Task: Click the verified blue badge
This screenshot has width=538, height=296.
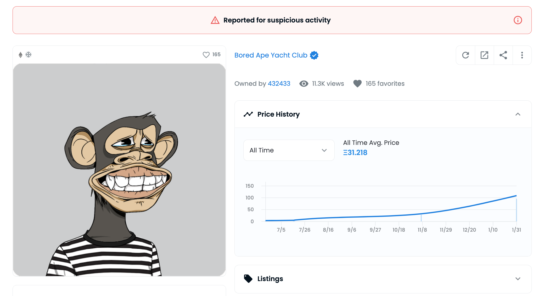Action: pyautogui.click(x=314, y=55)
